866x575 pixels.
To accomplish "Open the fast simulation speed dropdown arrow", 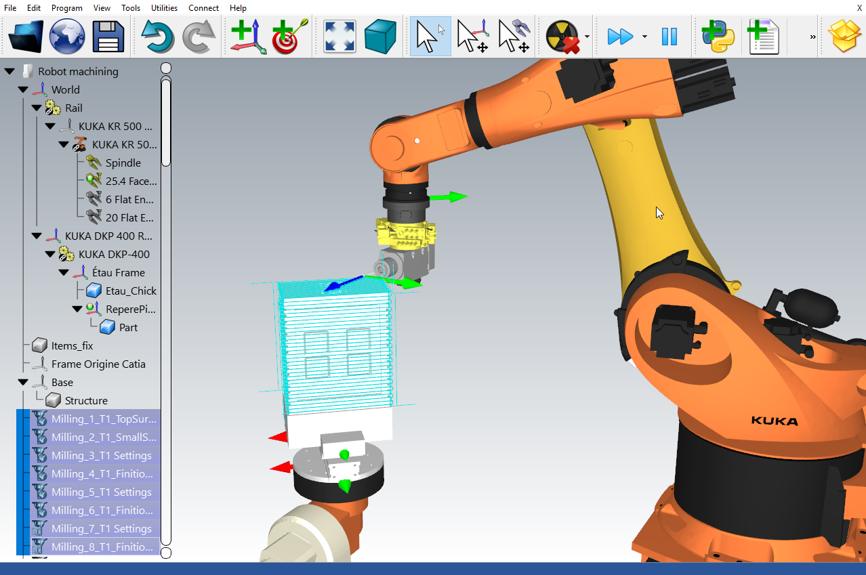I will click(x=644, y=37).
